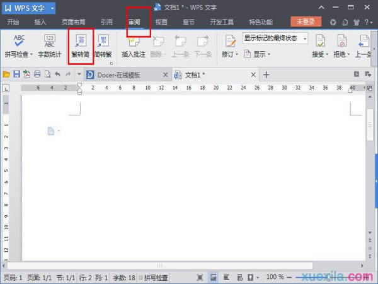Close the Docer-在线模板 tab

(x=166, y=74)
